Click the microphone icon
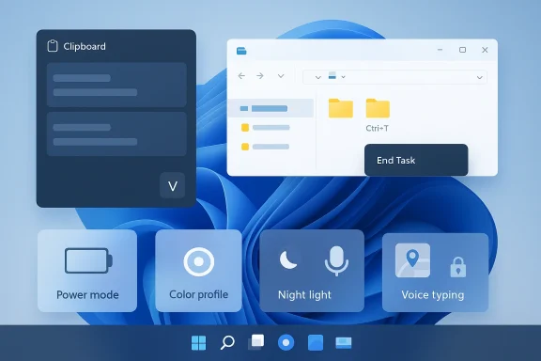The width and height of the screenshot is (541, 361). coord(336,260)
